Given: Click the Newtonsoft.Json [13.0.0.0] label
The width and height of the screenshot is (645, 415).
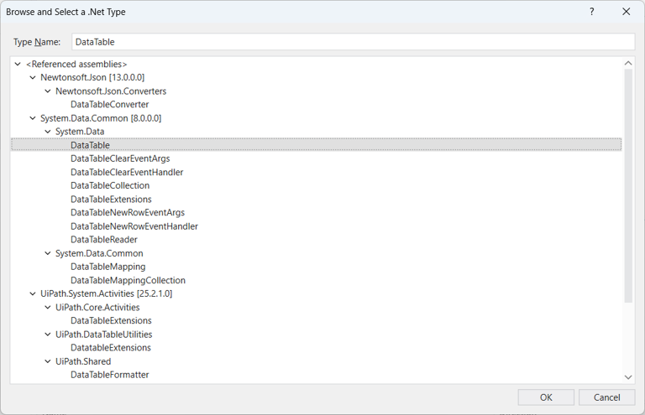Looking at the screenshot, I should [92, 78].
